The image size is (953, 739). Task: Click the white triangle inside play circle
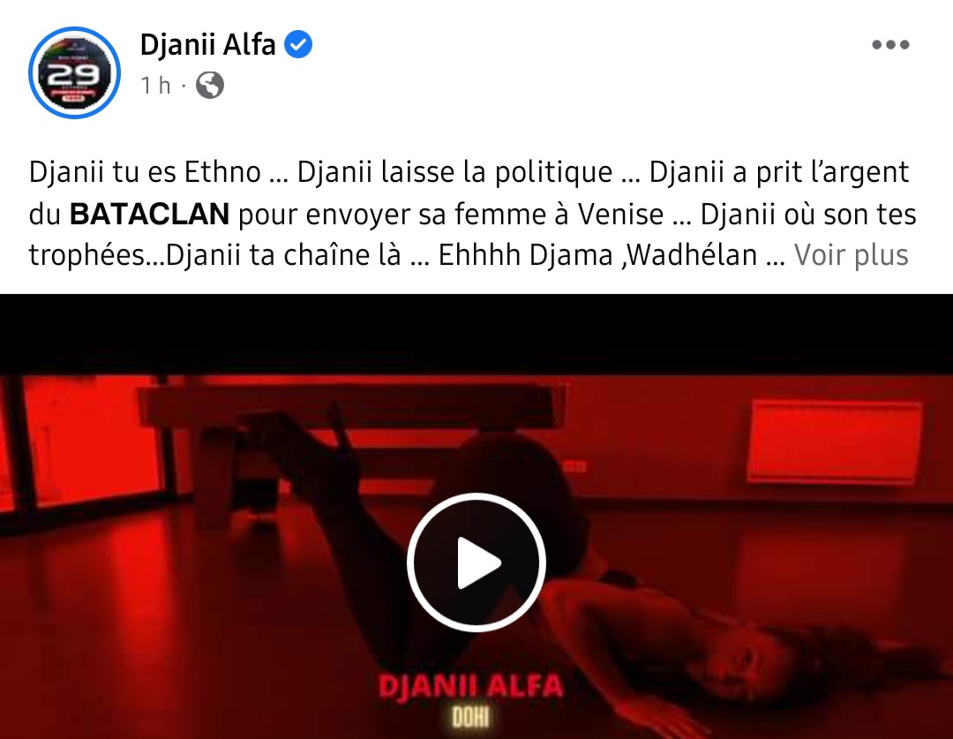click(478, 562)
